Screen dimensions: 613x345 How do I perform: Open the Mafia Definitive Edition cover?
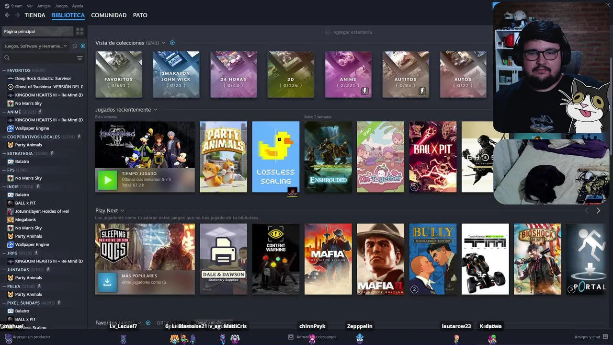point(328,259)
